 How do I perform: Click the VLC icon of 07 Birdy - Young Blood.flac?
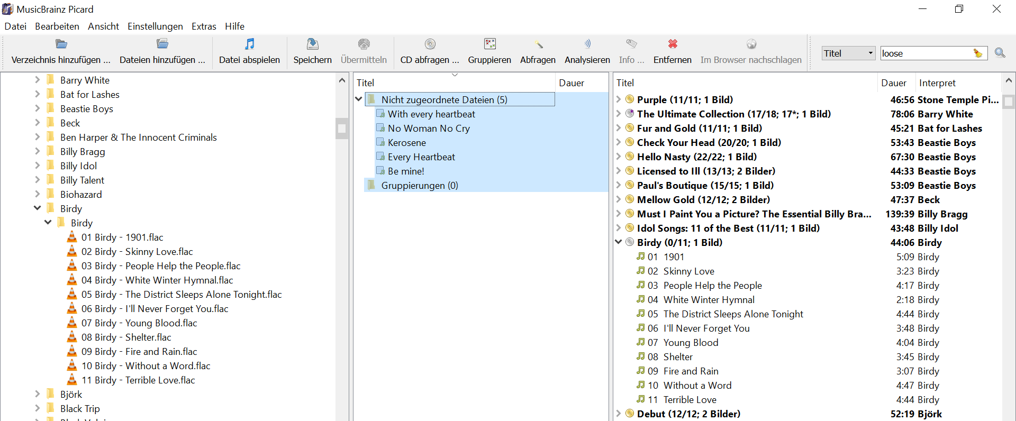click(72, 323)
